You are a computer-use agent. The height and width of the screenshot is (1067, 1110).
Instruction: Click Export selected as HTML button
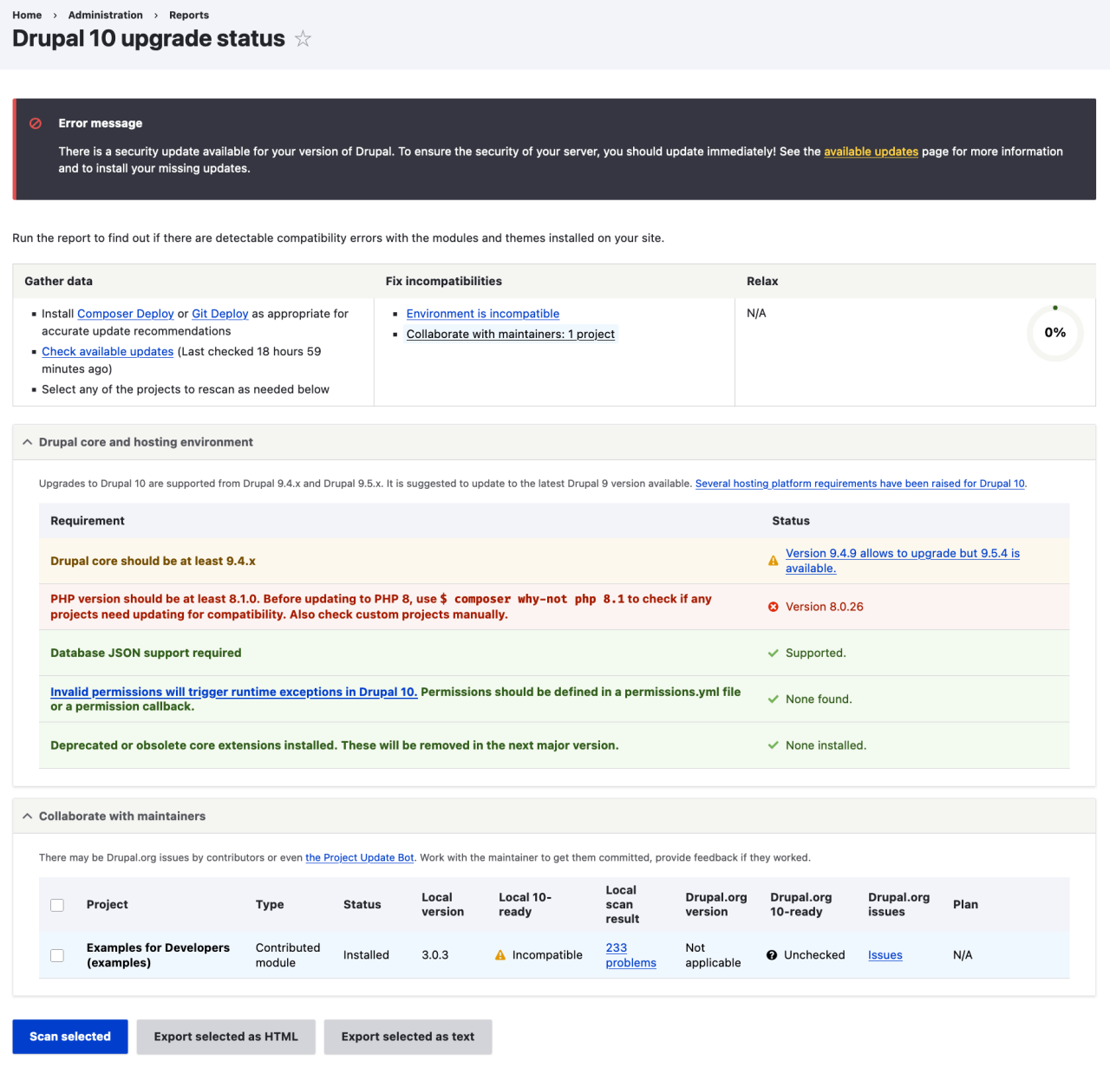click(225, 1037)
